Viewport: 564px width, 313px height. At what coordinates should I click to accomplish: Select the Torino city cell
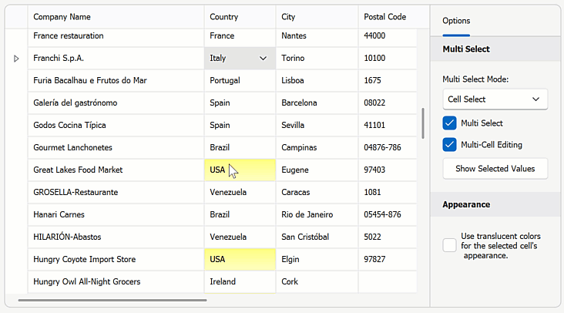coord(317,59)
